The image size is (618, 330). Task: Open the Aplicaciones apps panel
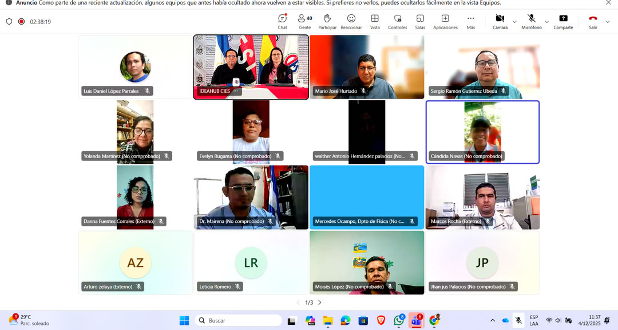[445, 21]
